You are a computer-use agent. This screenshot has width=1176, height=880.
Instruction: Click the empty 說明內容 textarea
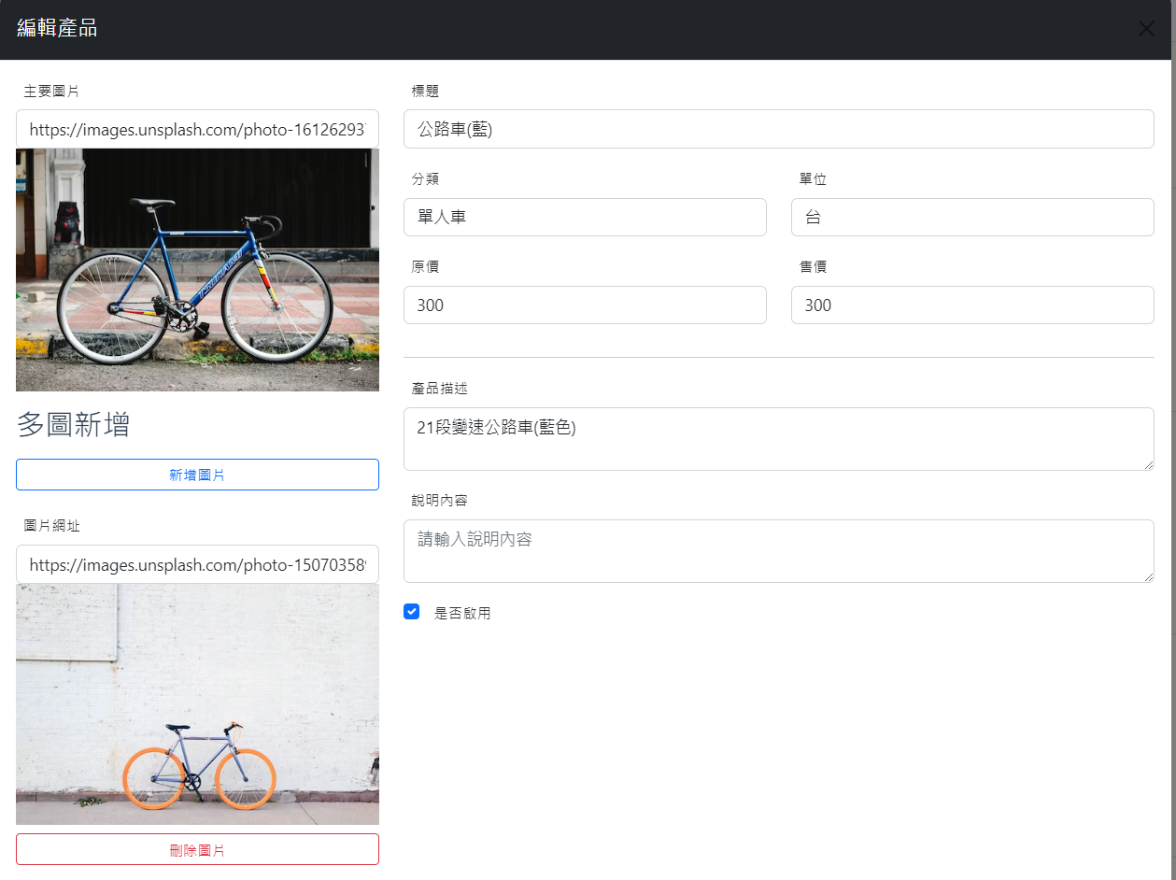[779, 549]
